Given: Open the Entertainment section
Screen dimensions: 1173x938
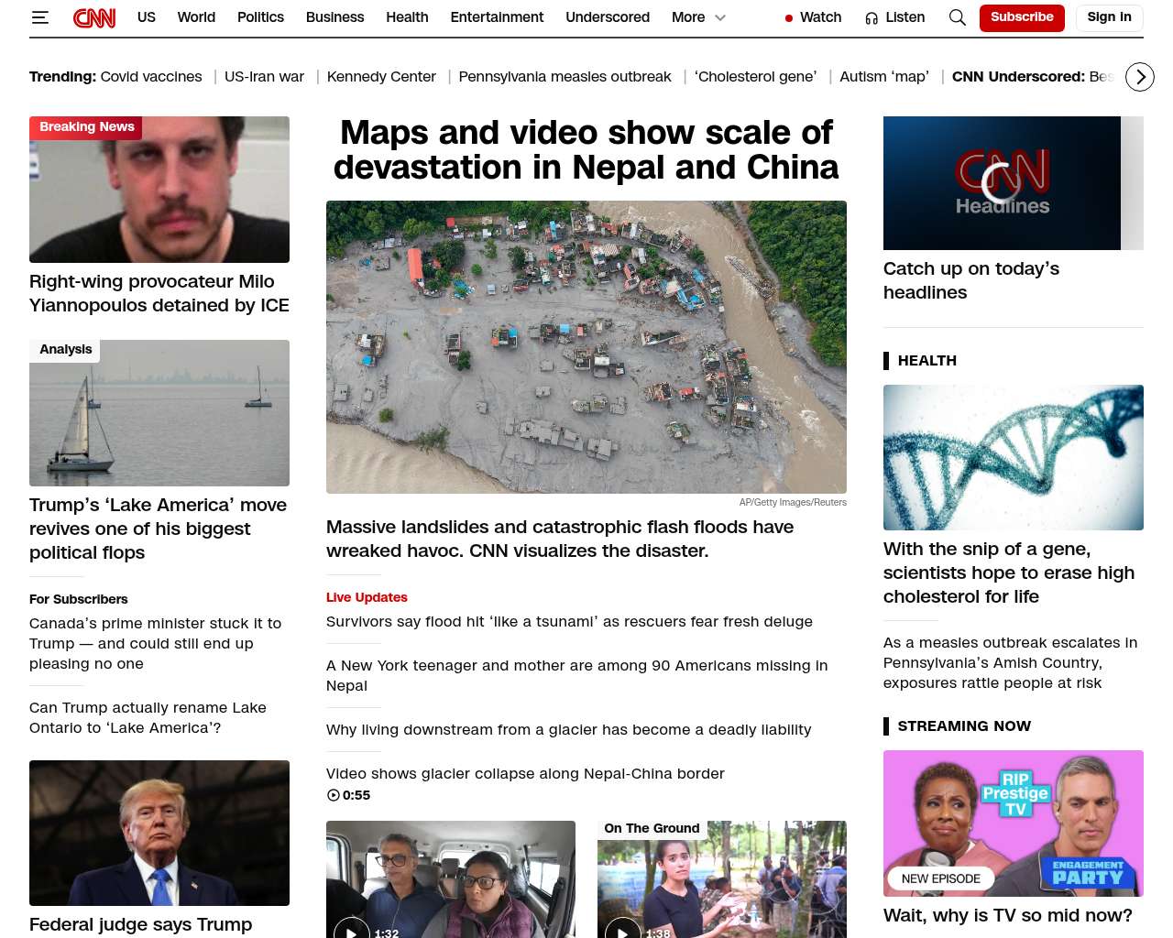Looking at the screenshot, I should pos(497,17).
